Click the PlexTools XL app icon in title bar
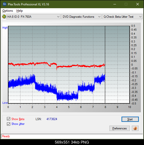Image resolution: width=144 pixels, height=145 pixels. tap(5, 4)
